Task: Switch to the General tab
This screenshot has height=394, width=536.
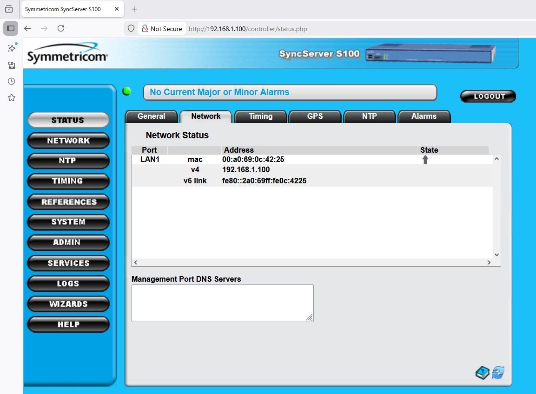Action: (152, 116)
